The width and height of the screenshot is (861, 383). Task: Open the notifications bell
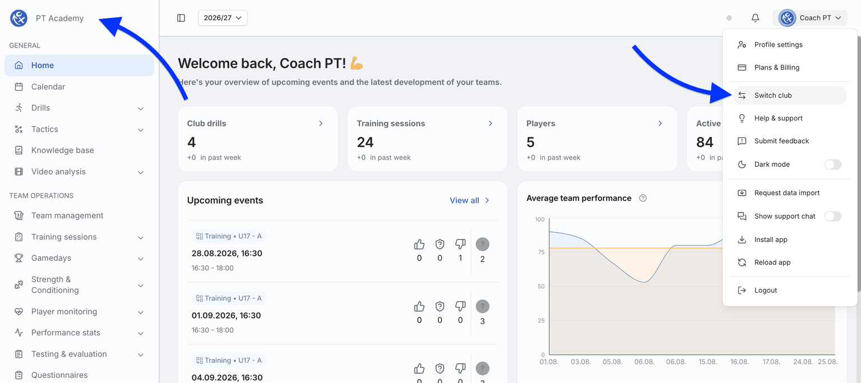(755, 18)
